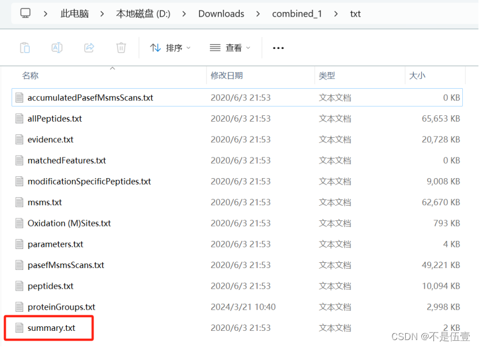Click the txt breadcrumb segment

[355, 14]
